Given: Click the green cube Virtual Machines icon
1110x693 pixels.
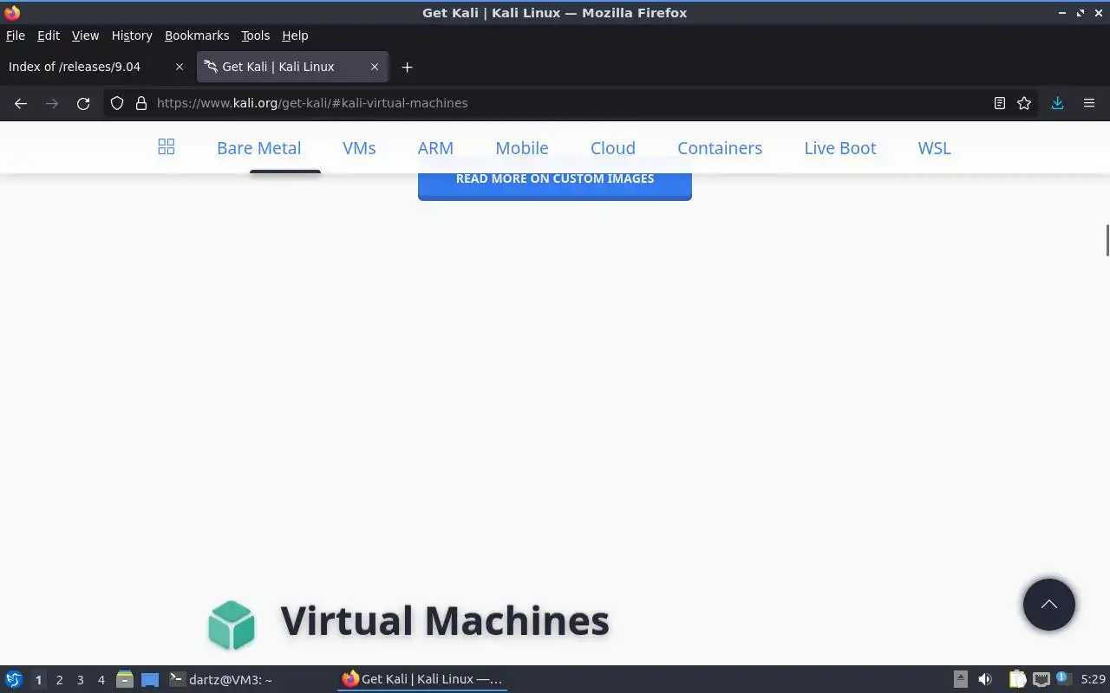Looking at the screenshot, I should pos(232,625).
